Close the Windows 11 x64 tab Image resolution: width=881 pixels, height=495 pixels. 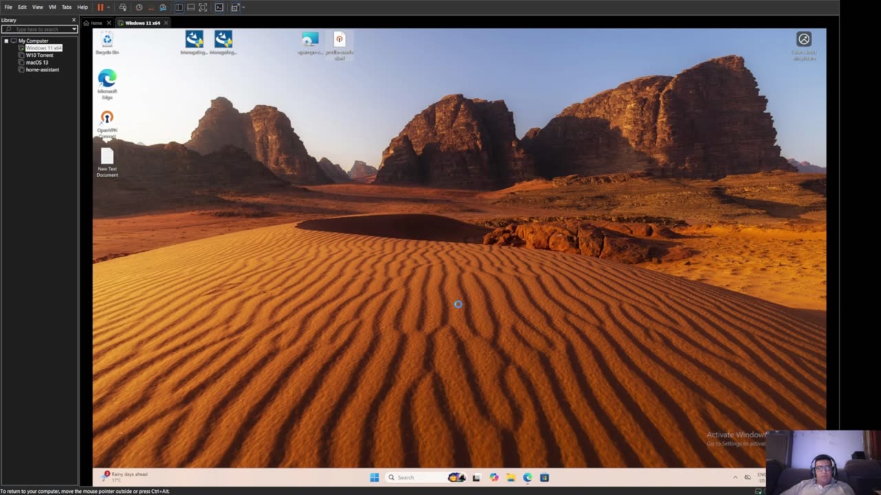[166, 23]
